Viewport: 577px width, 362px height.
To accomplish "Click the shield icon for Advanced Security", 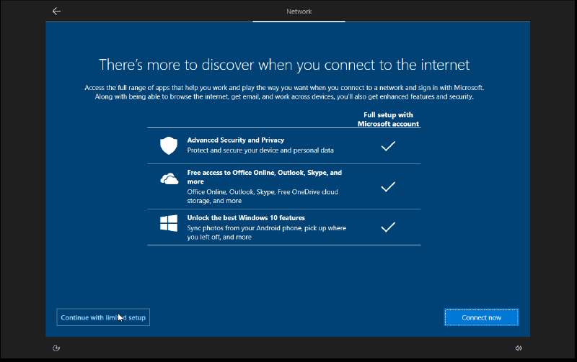I will click(x=169, y=145).
